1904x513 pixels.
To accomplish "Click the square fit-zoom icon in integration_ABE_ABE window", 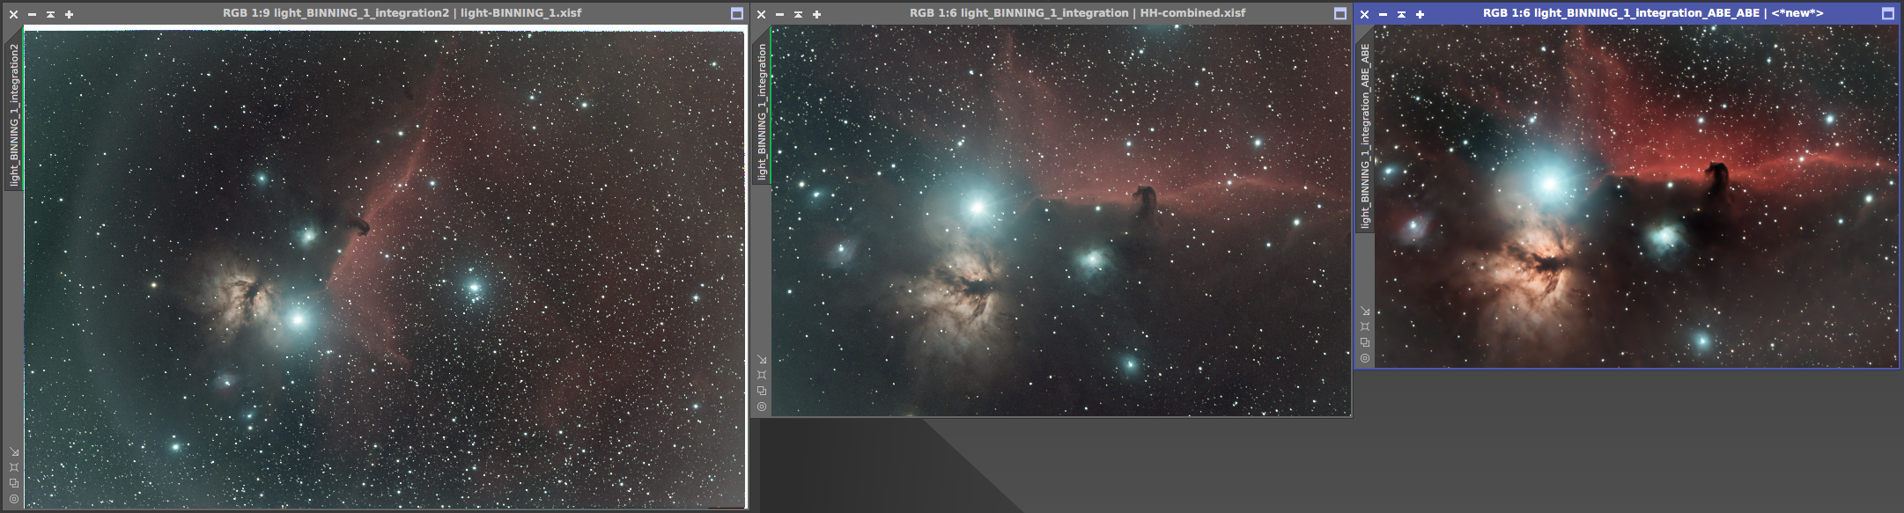I will (1365, 326).
